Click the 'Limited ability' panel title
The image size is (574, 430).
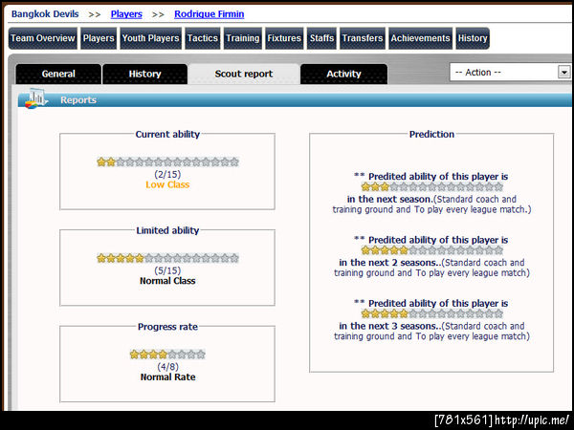click(167, 230)
